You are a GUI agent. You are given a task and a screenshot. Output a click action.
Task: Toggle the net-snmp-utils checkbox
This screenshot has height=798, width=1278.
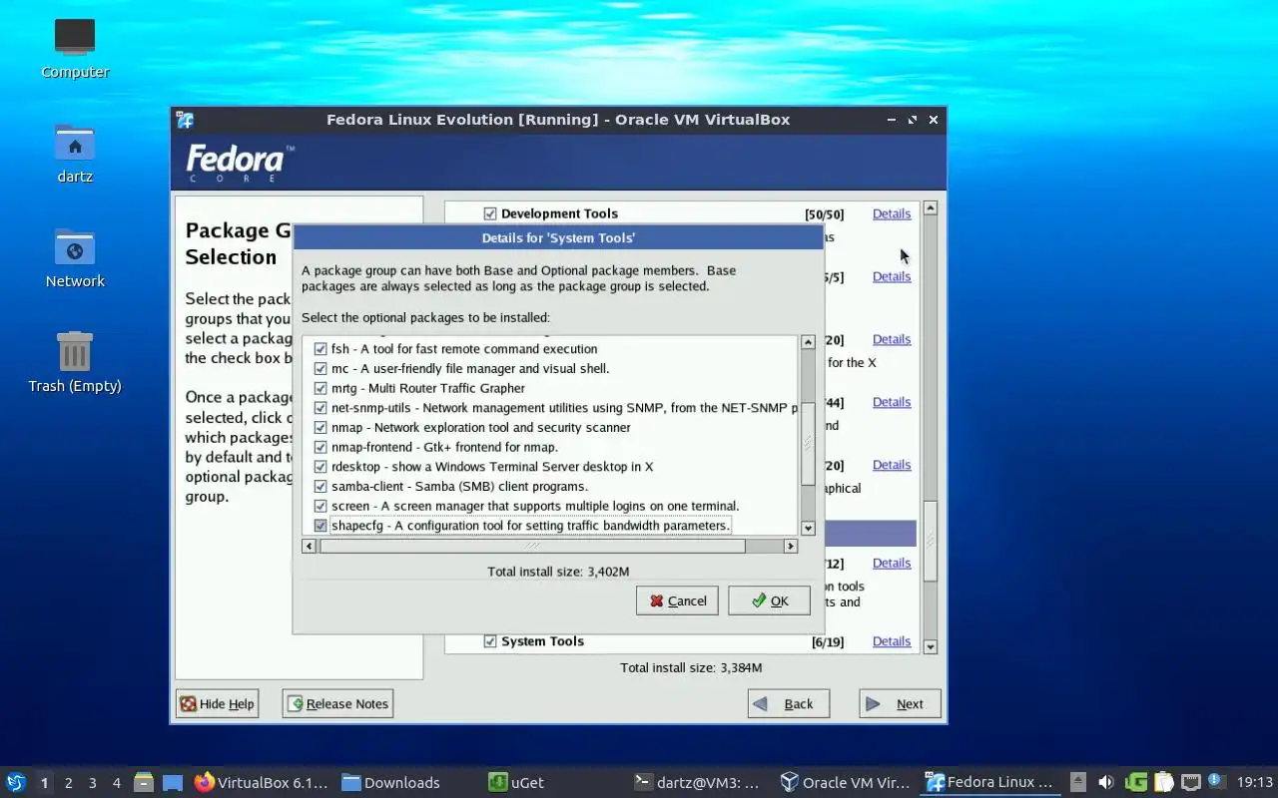click(320, 408)
